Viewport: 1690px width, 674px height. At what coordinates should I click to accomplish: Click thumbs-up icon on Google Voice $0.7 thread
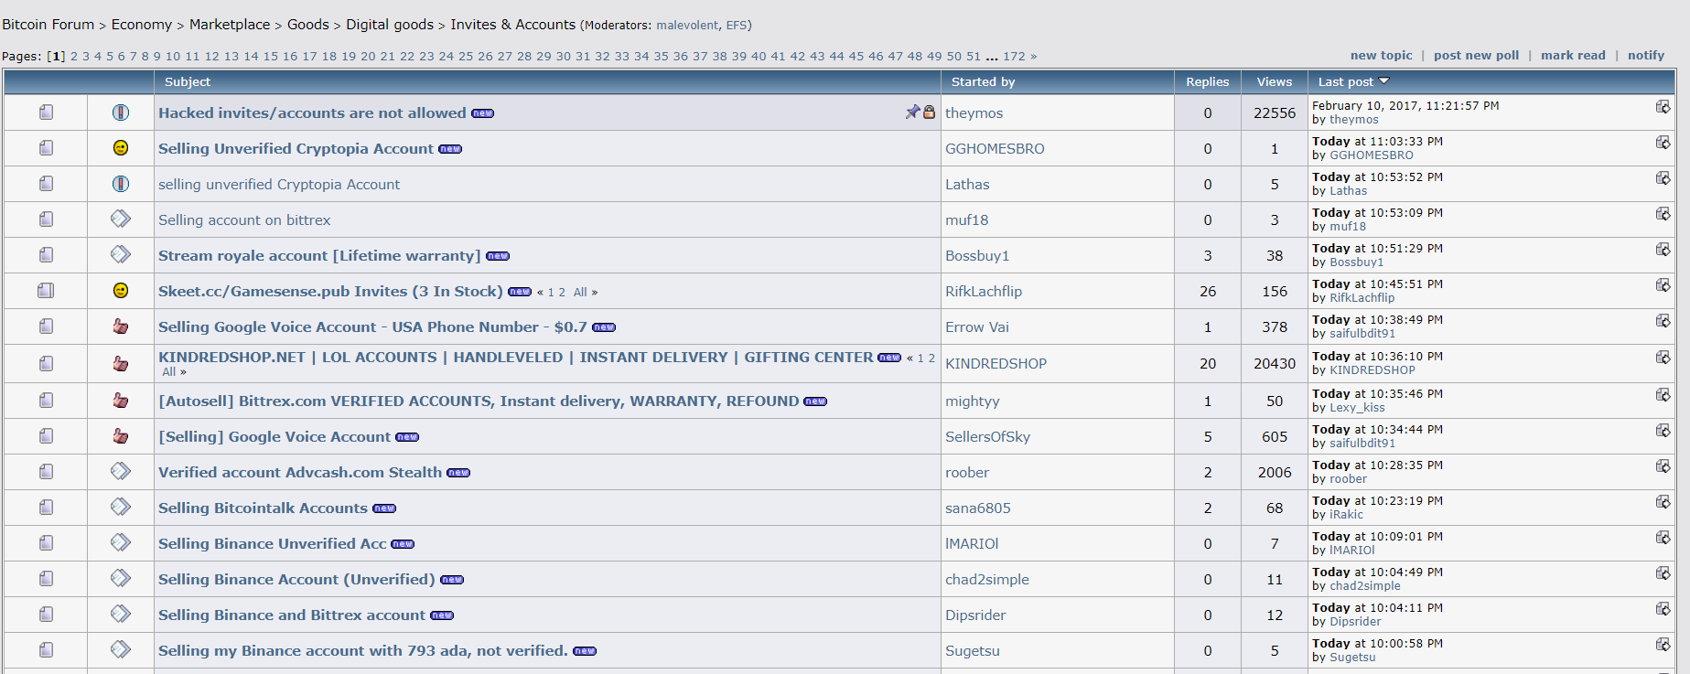(x=121, y=326)
